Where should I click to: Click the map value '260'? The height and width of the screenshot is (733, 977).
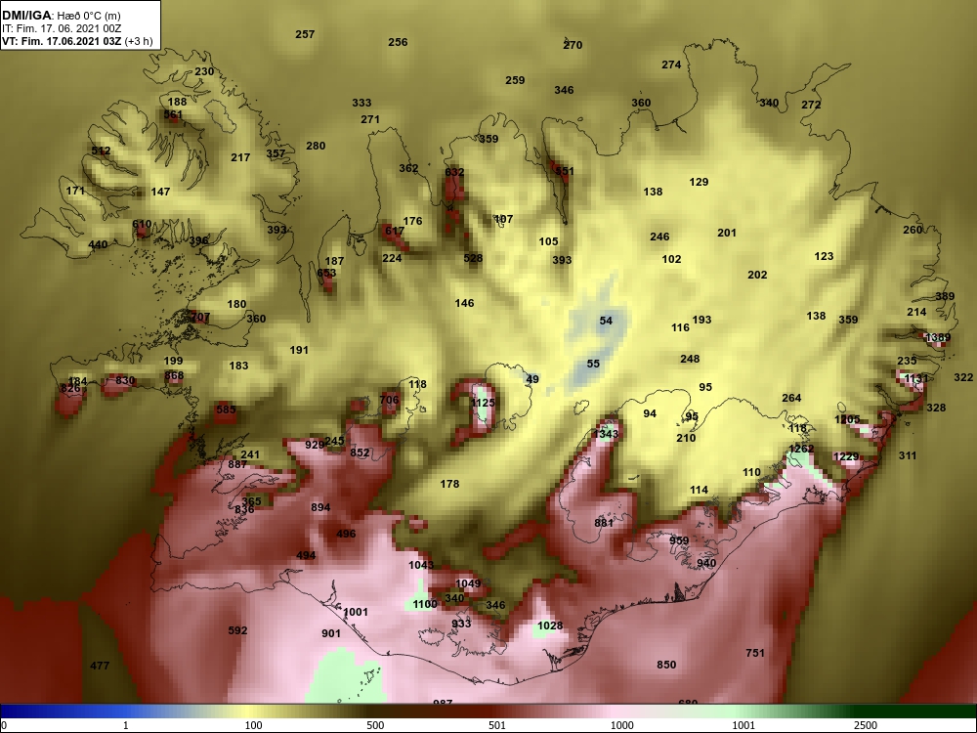tap(913, 230)
